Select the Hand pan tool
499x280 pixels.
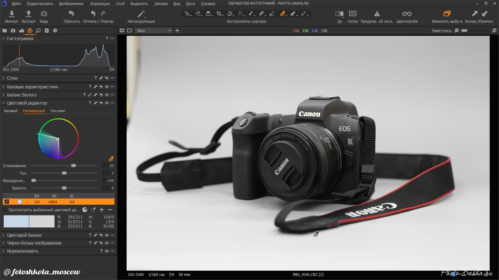coord(198,14)
